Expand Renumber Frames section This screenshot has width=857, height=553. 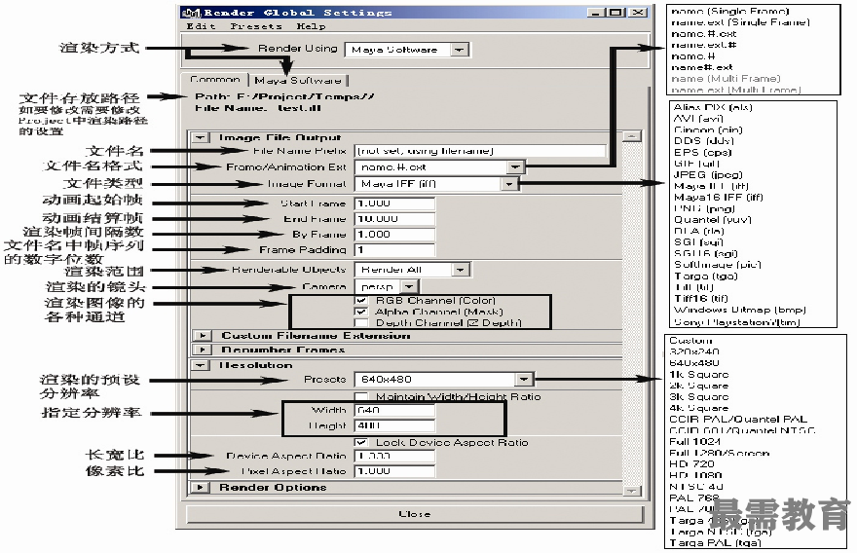[203, 350]
